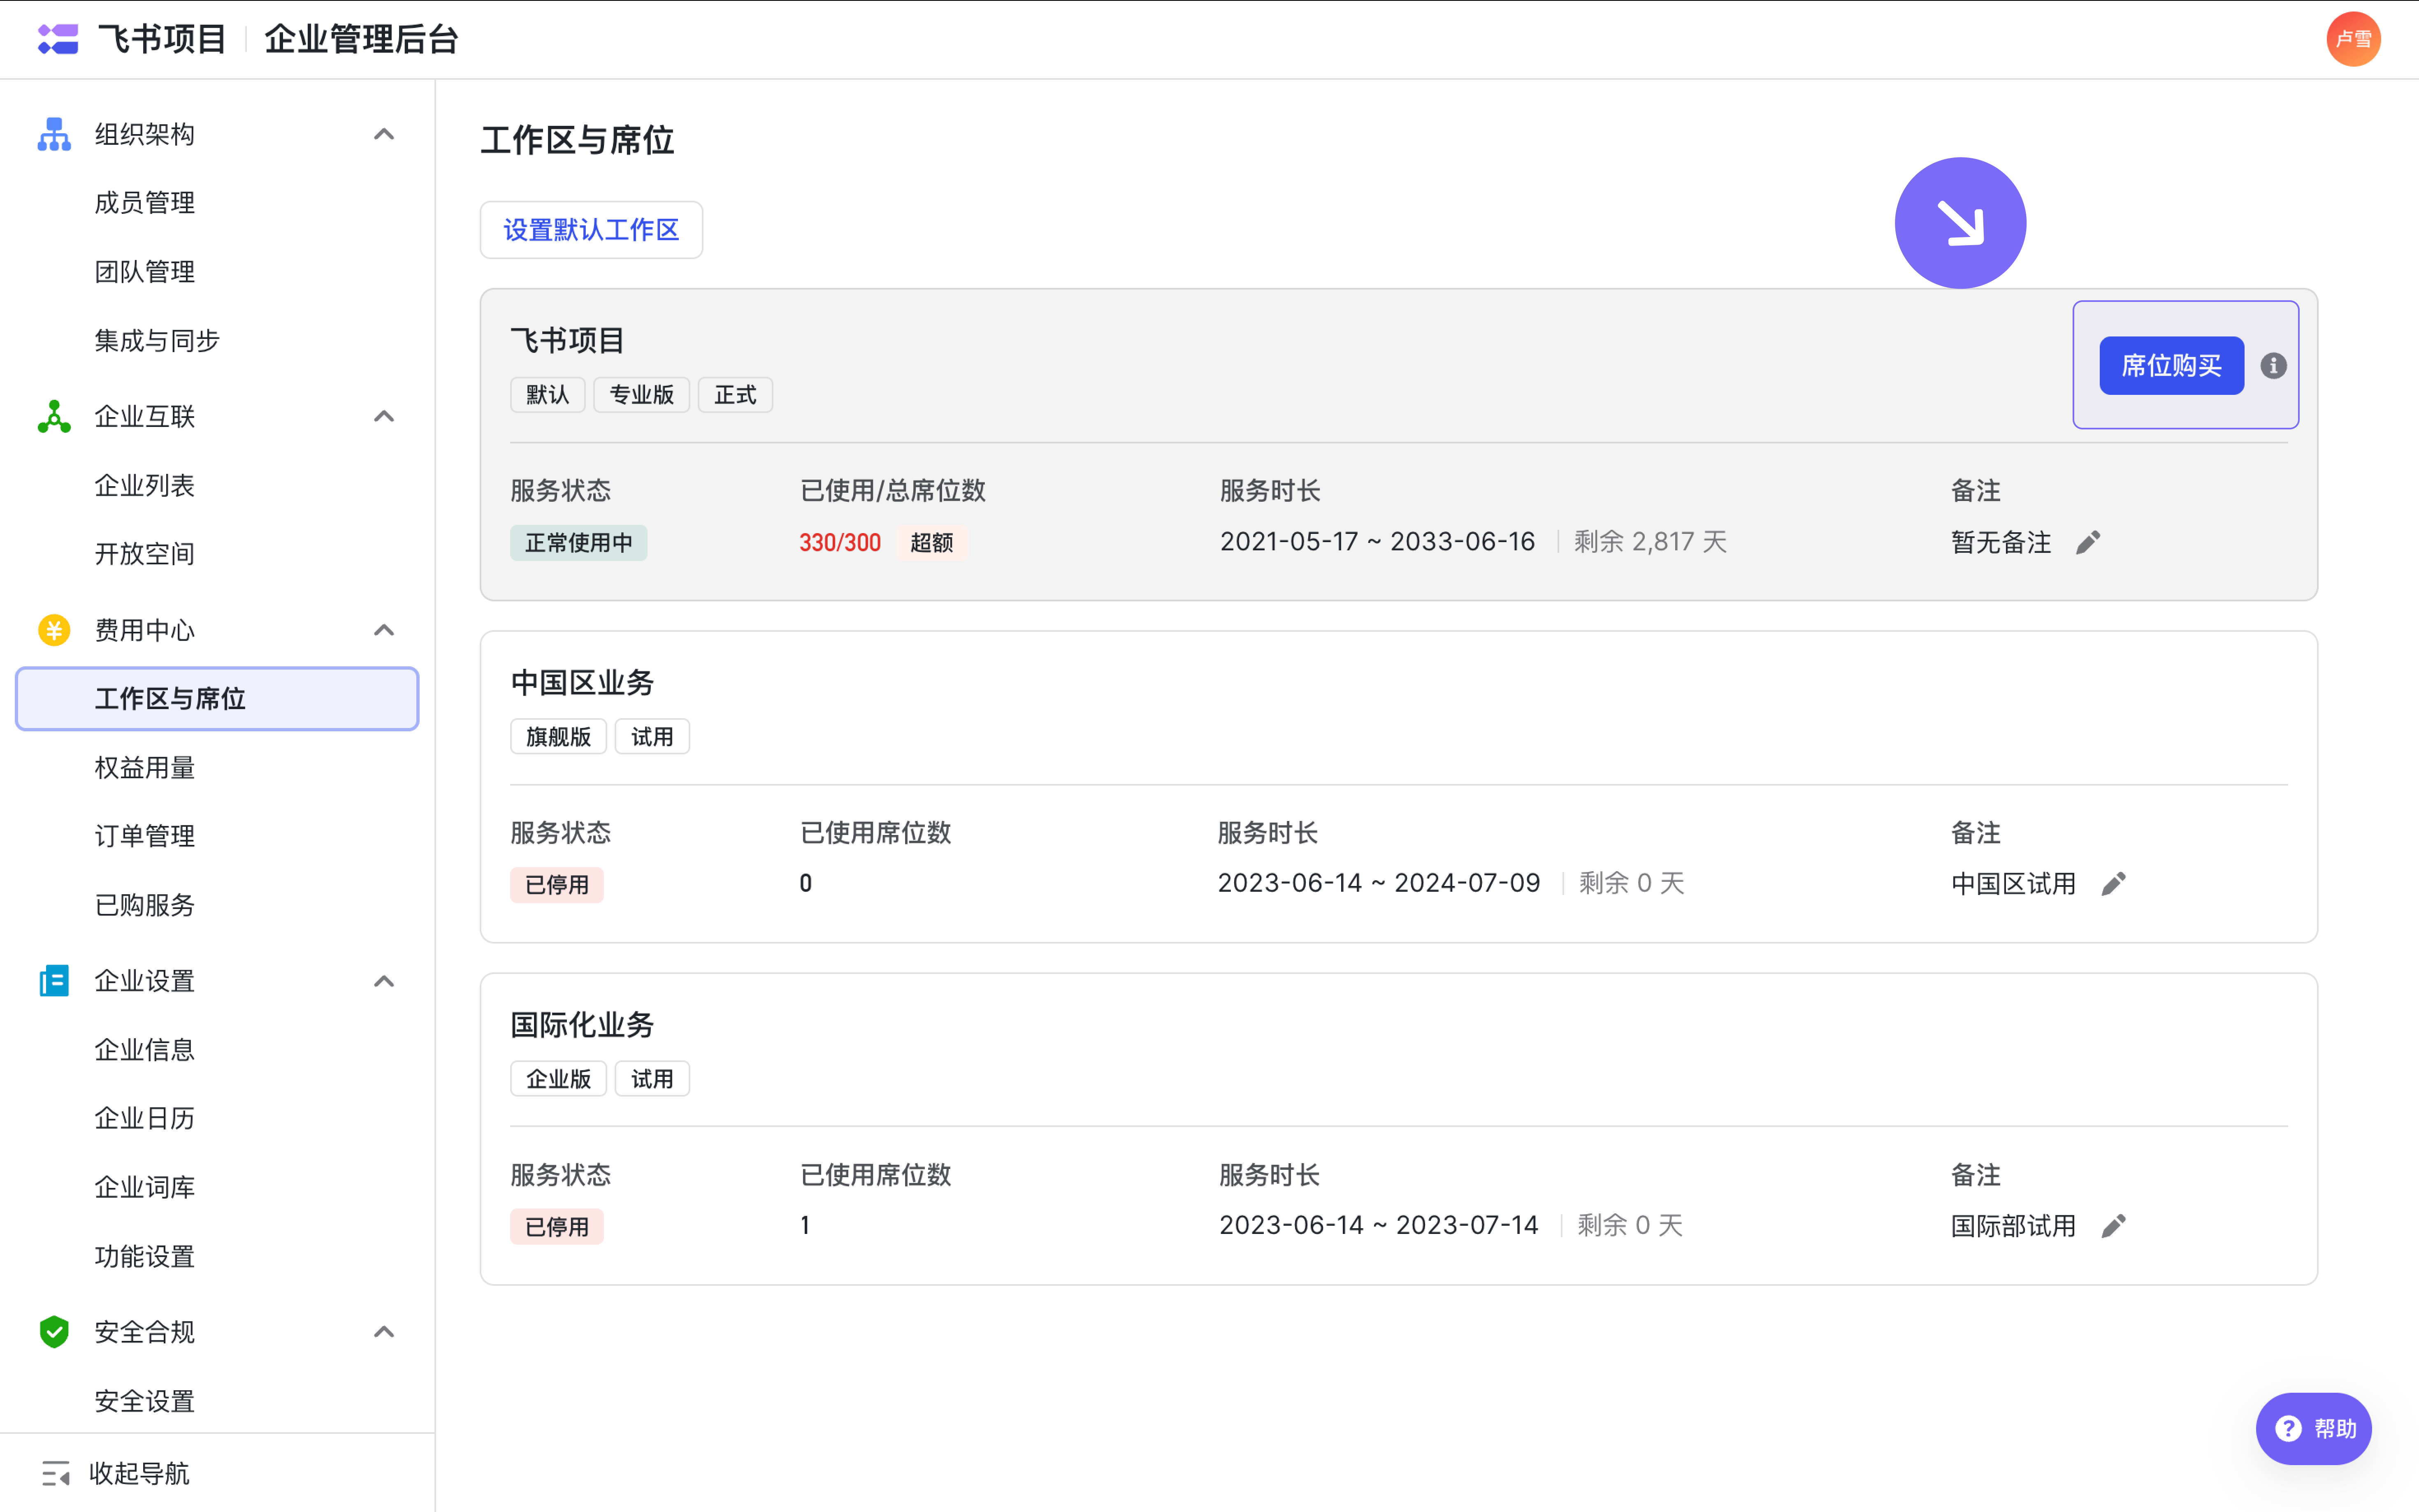The width and height of the screenshot is (2419, 1512).
Task: Click the 默认 tag on 飞书项目
Action: point(547,395)
